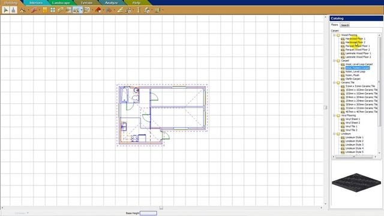The image size is (384, 216).
Task: Select the window tool icon
Action: (53, 10)
